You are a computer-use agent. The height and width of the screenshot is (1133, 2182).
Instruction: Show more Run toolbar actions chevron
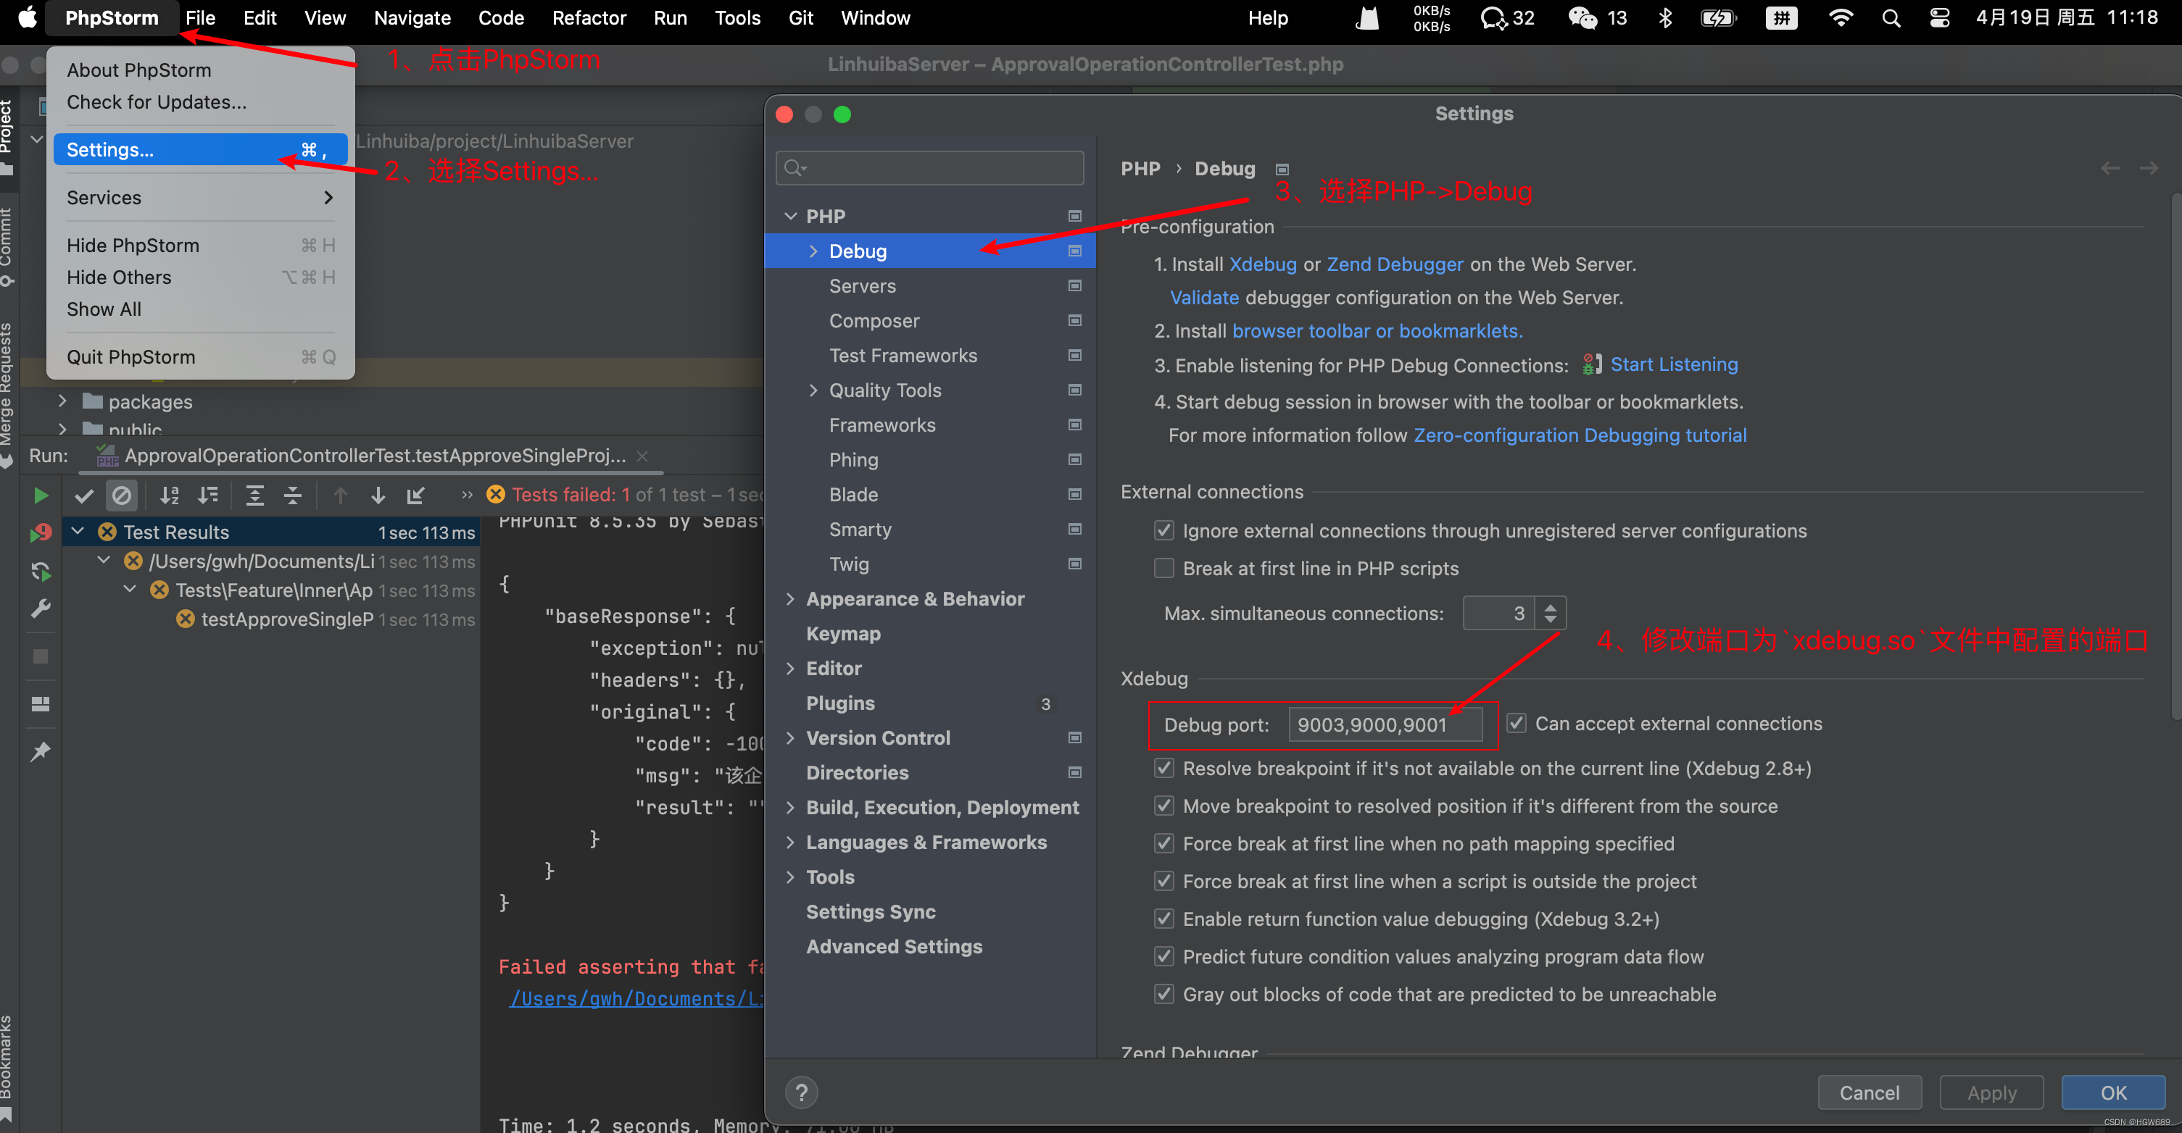pyautogui.click(x=467, y=496)
